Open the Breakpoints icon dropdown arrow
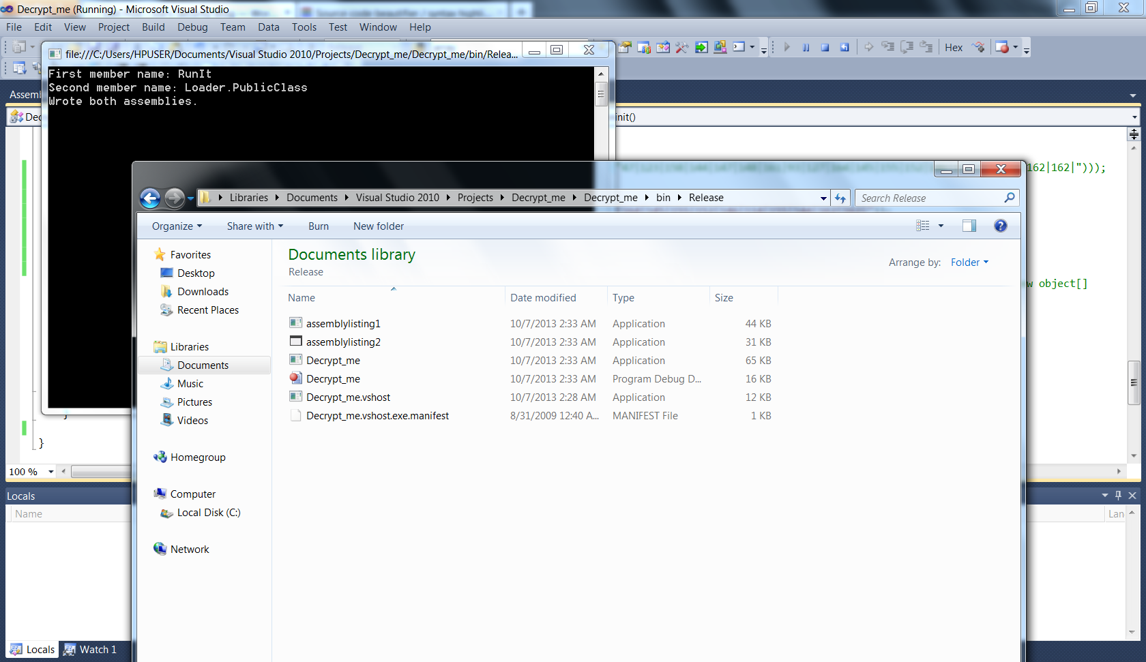Viewport: 1146px width, 662px height. tap(1016, 48)
